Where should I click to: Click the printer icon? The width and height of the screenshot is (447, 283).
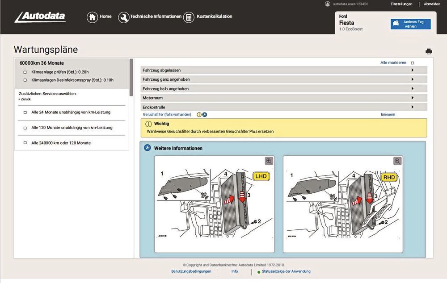(429, 51)
